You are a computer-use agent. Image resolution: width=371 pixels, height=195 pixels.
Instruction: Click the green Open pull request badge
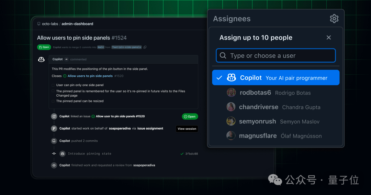[44, 47]
